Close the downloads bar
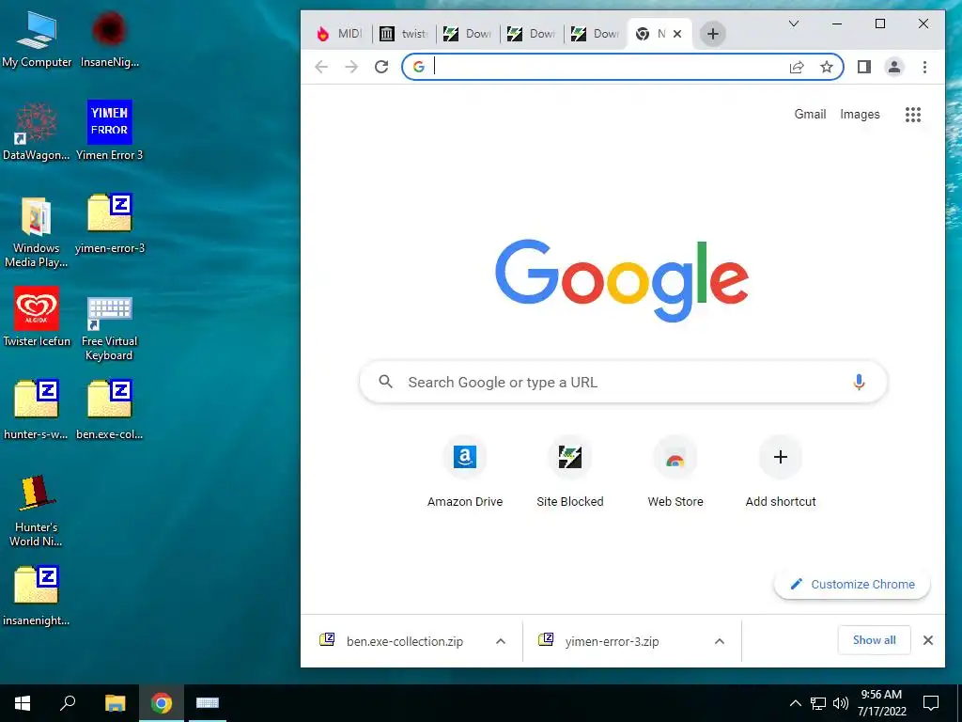The image size is (962, 722). coord(927,640)
